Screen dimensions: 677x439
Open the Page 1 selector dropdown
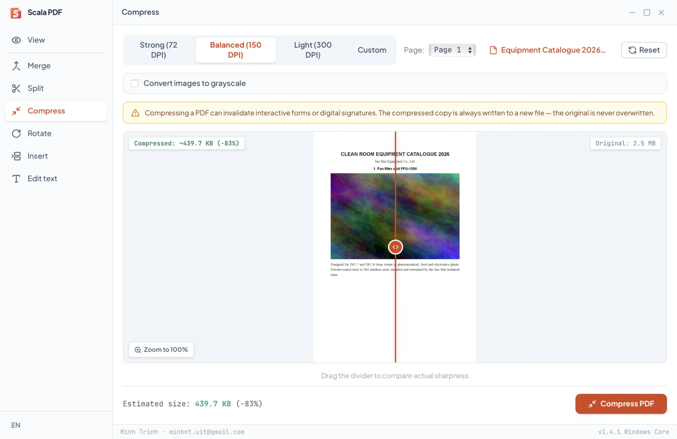click(452, 50)
